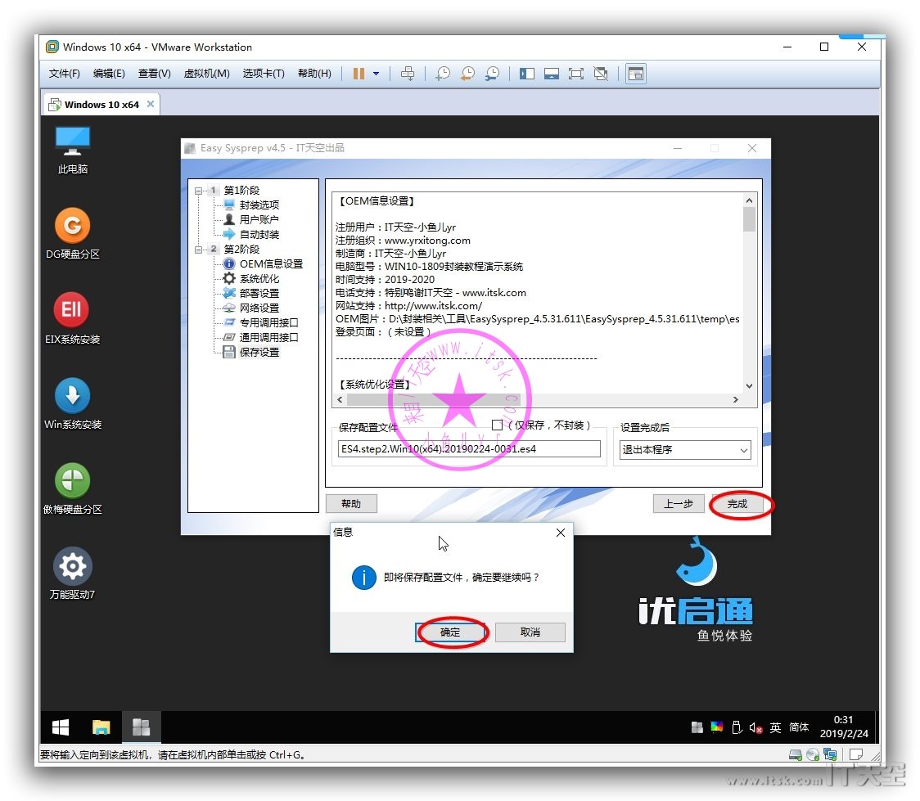Click the summary box scroll-right arrow
920x801 pixels.
click(736, 399)
